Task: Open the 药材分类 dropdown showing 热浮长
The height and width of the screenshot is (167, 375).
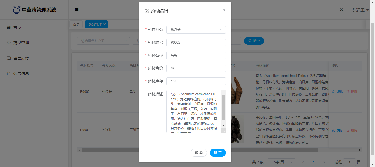Action: point(196,30)
